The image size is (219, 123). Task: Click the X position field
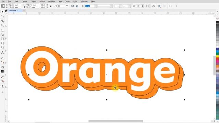pos(14,5)
